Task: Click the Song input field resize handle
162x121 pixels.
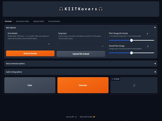Action: [103, 46]
